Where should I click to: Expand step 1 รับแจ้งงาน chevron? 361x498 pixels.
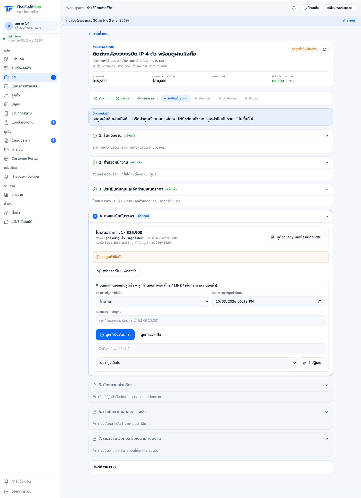(x=326, y=136)
